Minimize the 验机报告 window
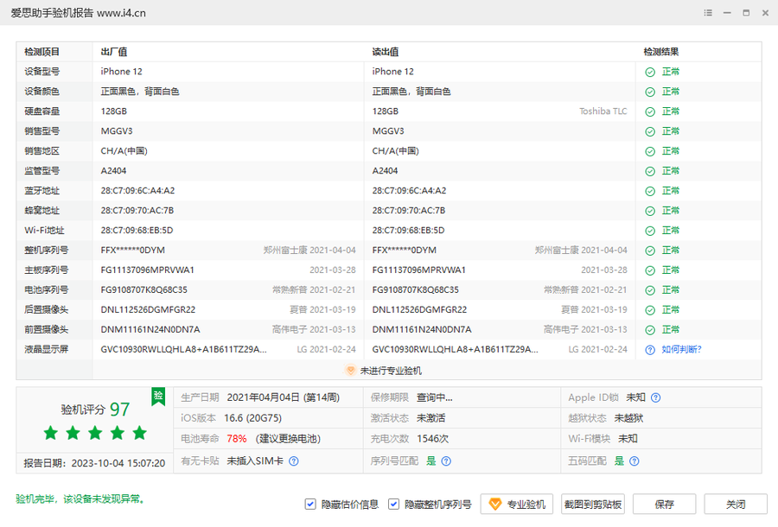The width and height of the screenshot is (778, 527). click(x=727, y=13)
